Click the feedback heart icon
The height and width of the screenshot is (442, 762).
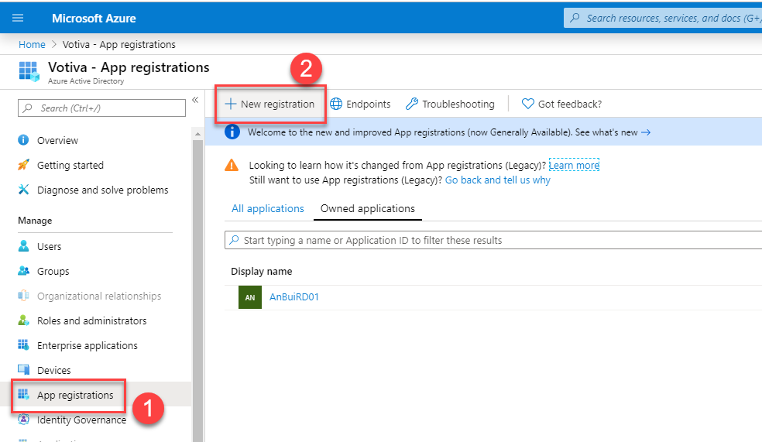pos(528,104)
